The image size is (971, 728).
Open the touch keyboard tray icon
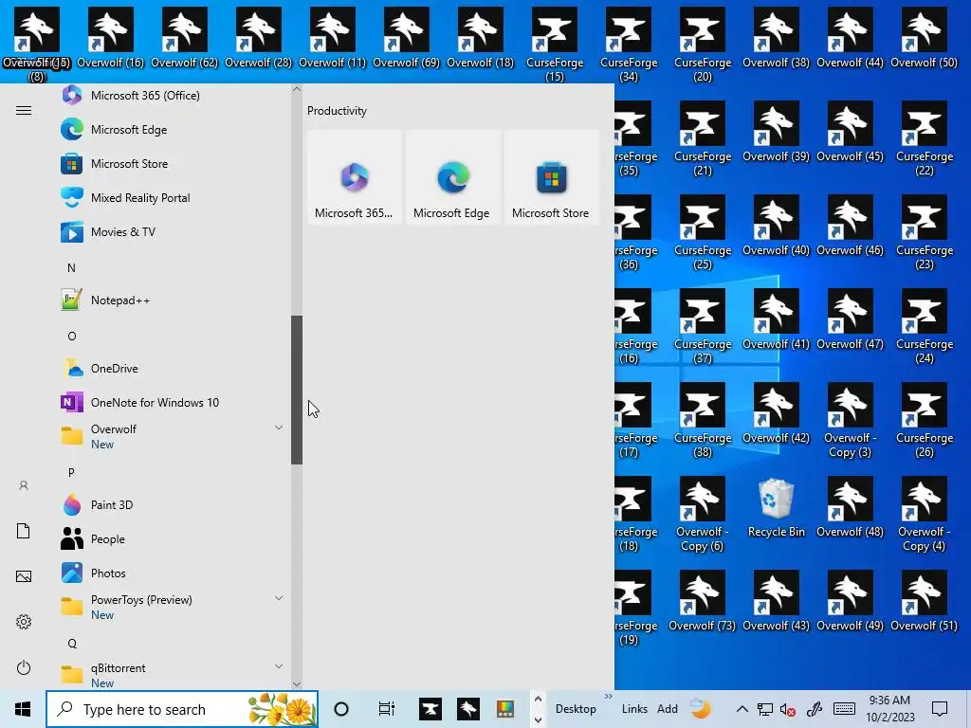(x=844, y=709)
